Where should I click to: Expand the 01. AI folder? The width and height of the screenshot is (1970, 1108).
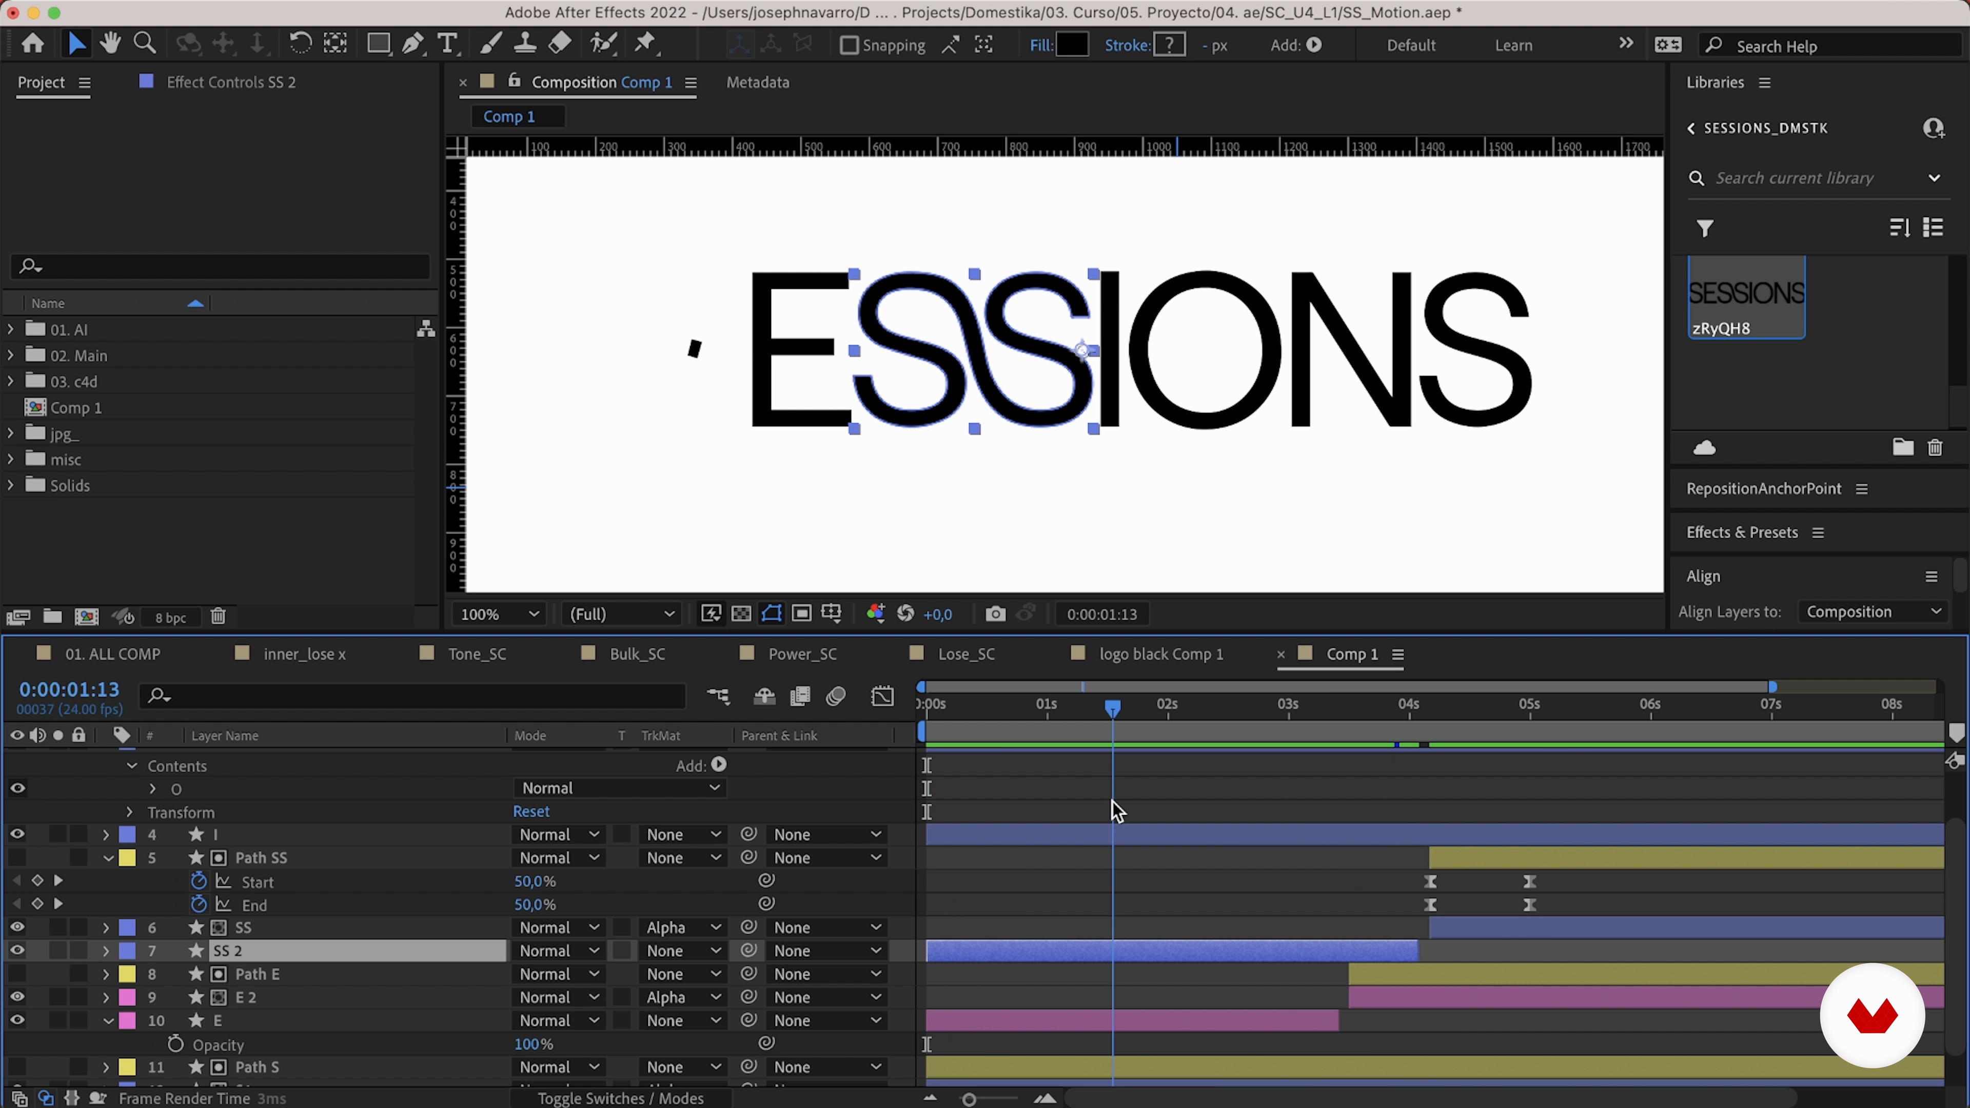pos(10,329)
